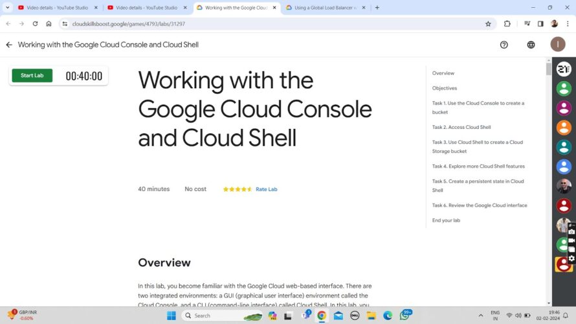Go back using the page back arrow
576x324 pixels.
(9, 45)
